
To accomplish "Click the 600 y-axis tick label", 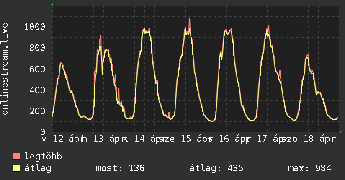I will [x=37, y=69].
